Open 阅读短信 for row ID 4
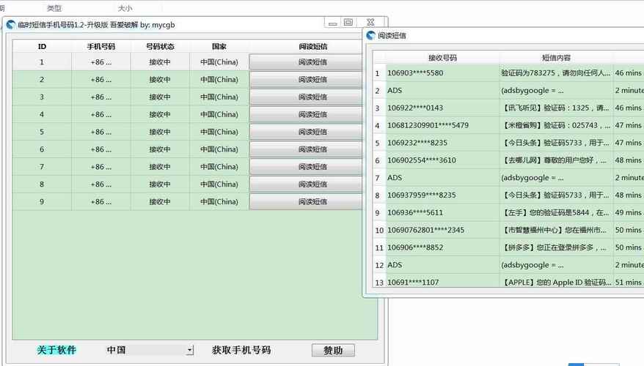Screen dimensions: 644x366 click(306, 114)
